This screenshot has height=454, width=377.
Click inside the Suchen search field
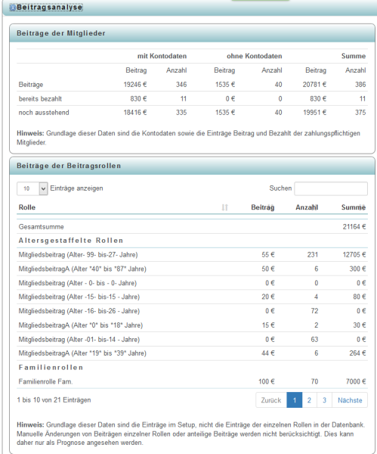point(331,188)
